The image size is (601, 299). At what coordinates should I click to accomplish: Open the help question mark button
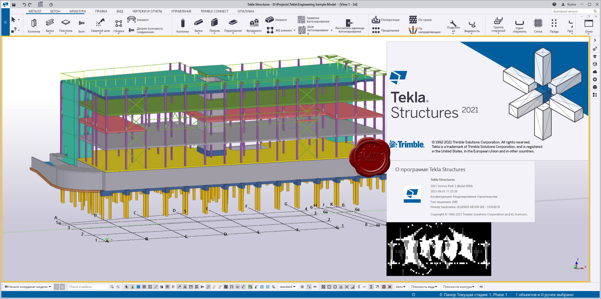pos(554,4)
